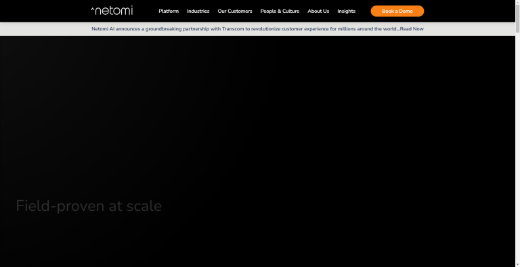Click the scrollbar down arrow

point(517,265)
